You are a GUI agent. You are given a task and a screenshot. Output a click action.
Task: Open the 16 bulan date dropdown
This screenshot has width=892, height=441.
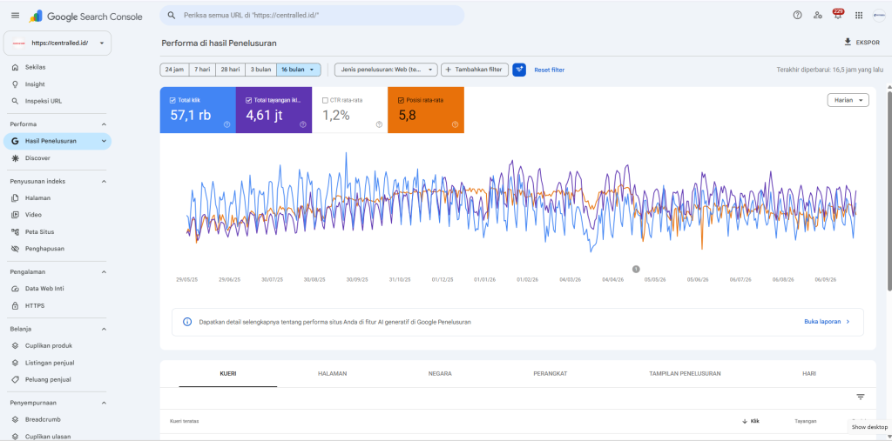(299, 70)
